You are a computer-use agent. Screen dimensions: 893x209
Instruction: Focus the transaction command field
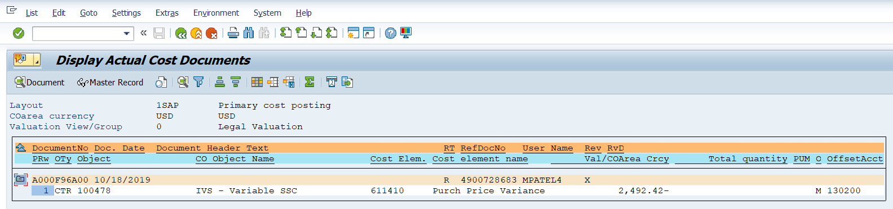(x=78, y=34)
